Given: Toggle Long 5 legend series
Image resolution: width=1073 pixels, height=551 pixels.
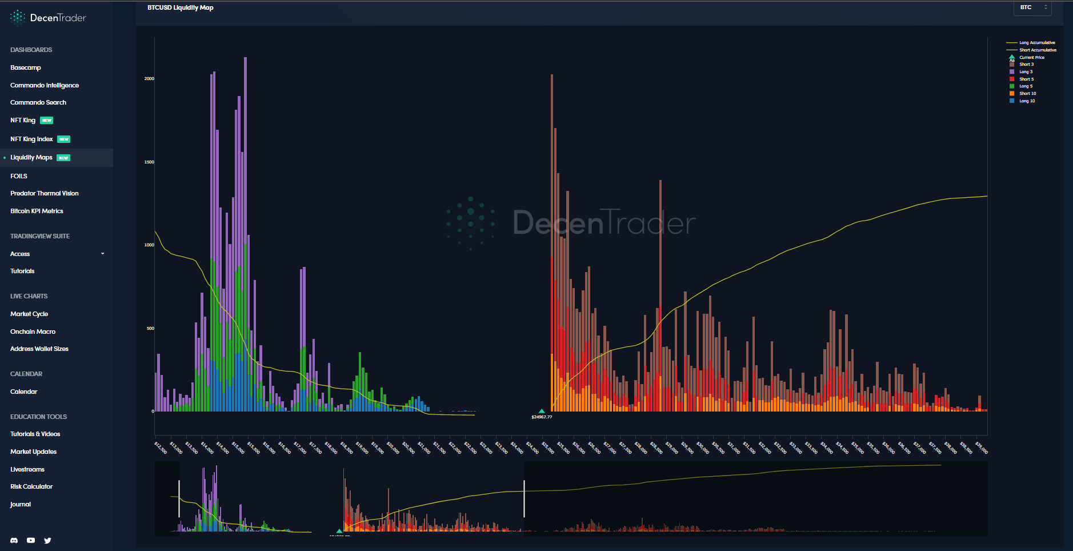Looking at the screenshot, I should [x=1021, y=86].
